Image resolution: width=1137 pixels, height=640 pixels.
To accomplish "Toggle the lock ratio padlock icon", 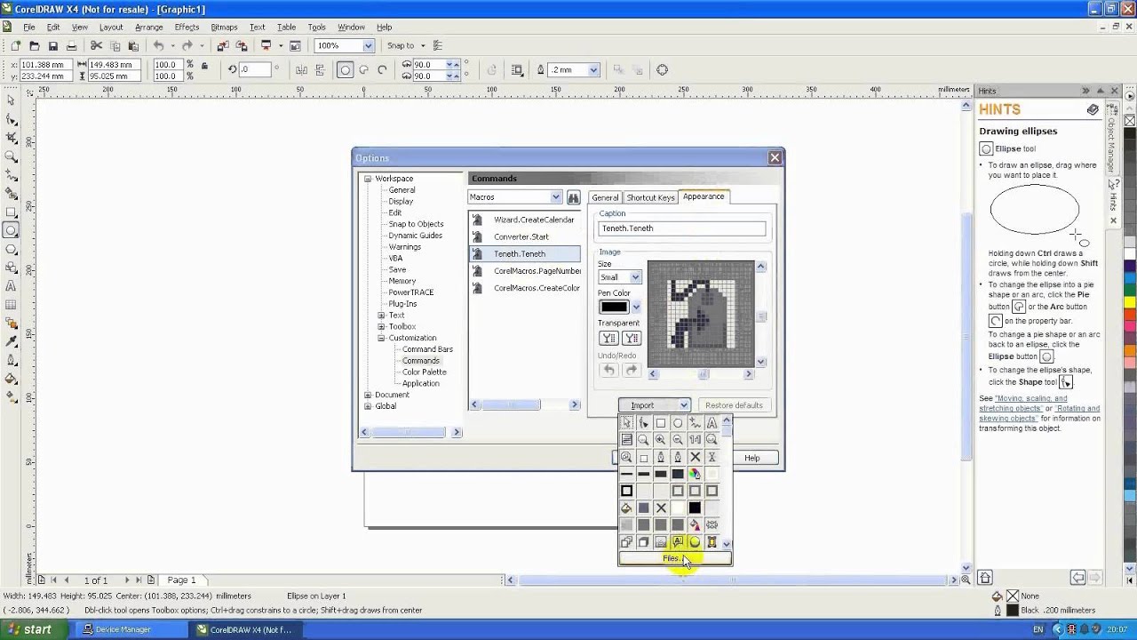I will 204,66.
